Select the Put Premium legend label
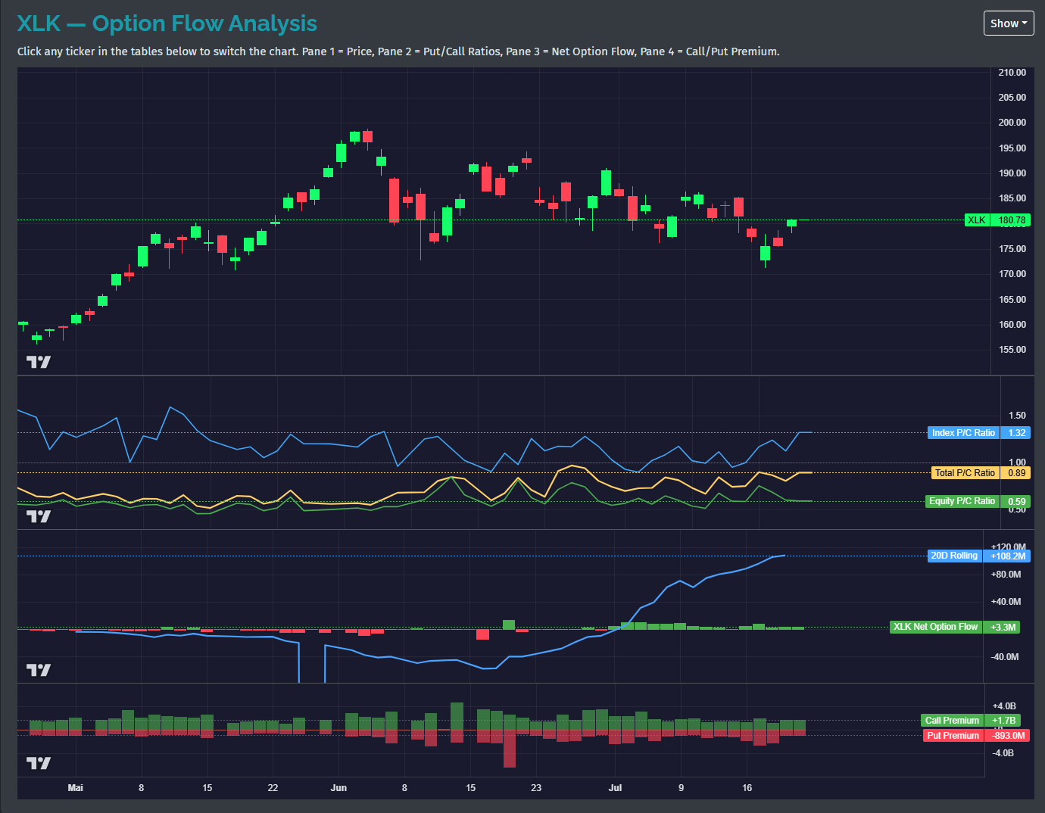This screenshot has width=1045, height=813. [x=953, y=736]
